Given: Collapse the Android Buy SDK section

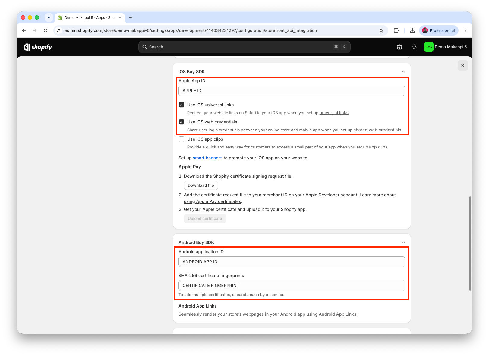Looking at the screenshot, I should coord(403,242).
